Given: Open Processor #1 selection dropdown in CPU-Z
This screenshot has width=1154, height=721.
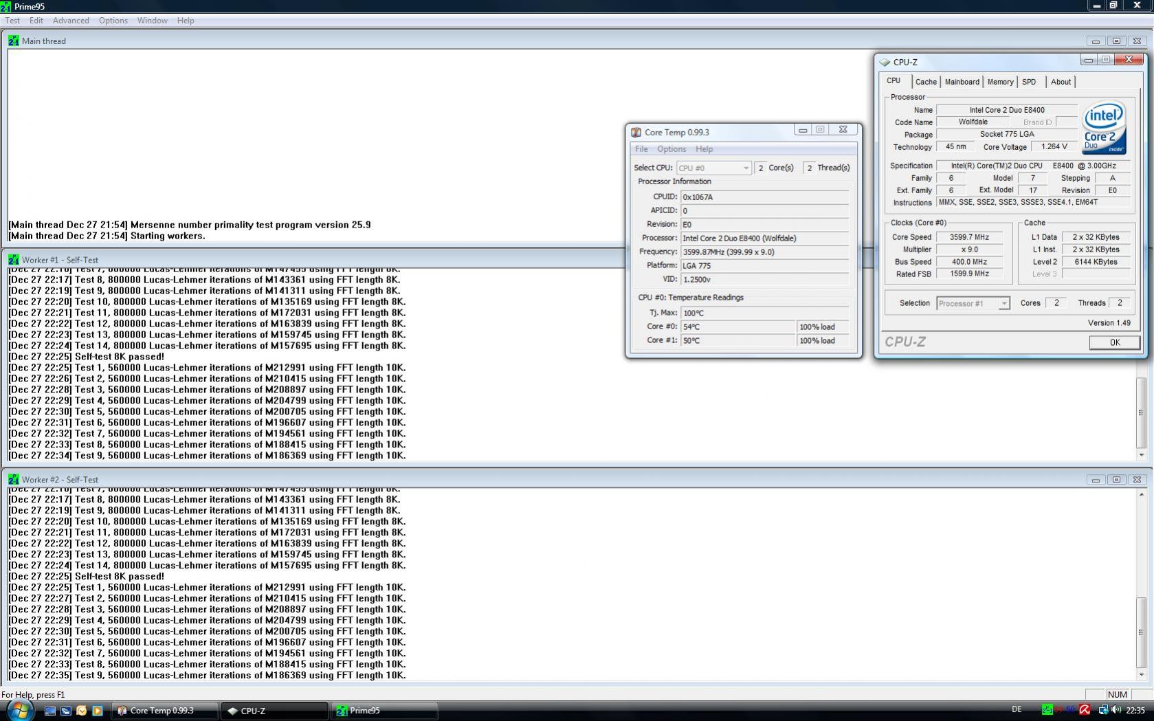Looking at the screenshot, I should tap(973, 303).
